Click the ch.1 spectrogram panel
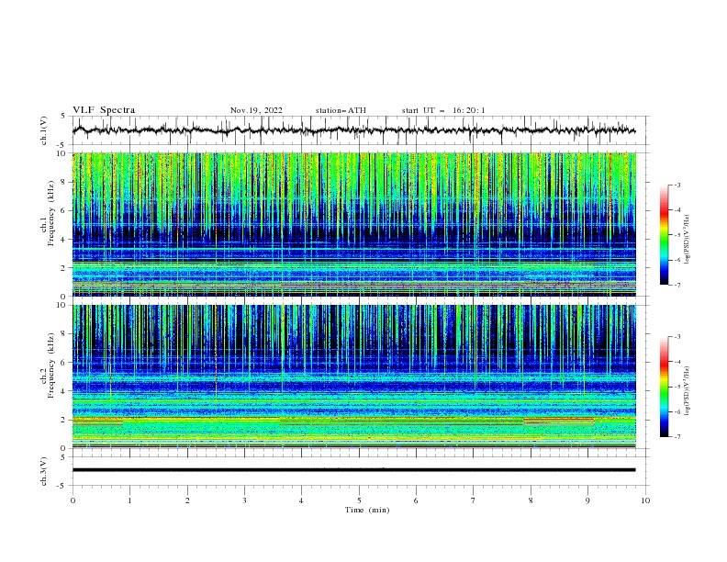The image size is (727, 562). pyautogui.click(x=354, y=224)
